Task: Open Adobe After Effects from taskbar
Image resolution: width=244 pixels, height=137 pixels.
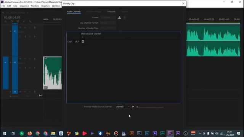Action: click(178, 133)
